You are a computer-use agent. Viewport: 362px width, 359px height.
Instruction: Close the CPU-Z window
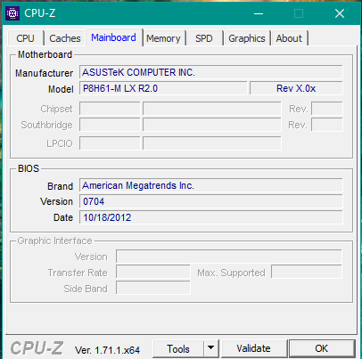tap(340, 13)
